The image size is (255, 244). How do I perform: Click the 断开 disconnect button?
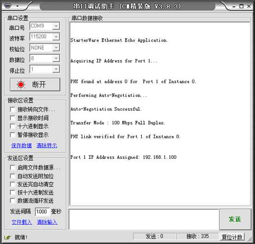[35, 84]
